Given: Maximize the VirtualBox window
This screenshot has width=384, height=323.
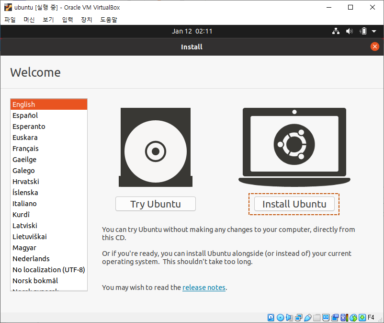Looking at the screenshot, I should 350,7.
